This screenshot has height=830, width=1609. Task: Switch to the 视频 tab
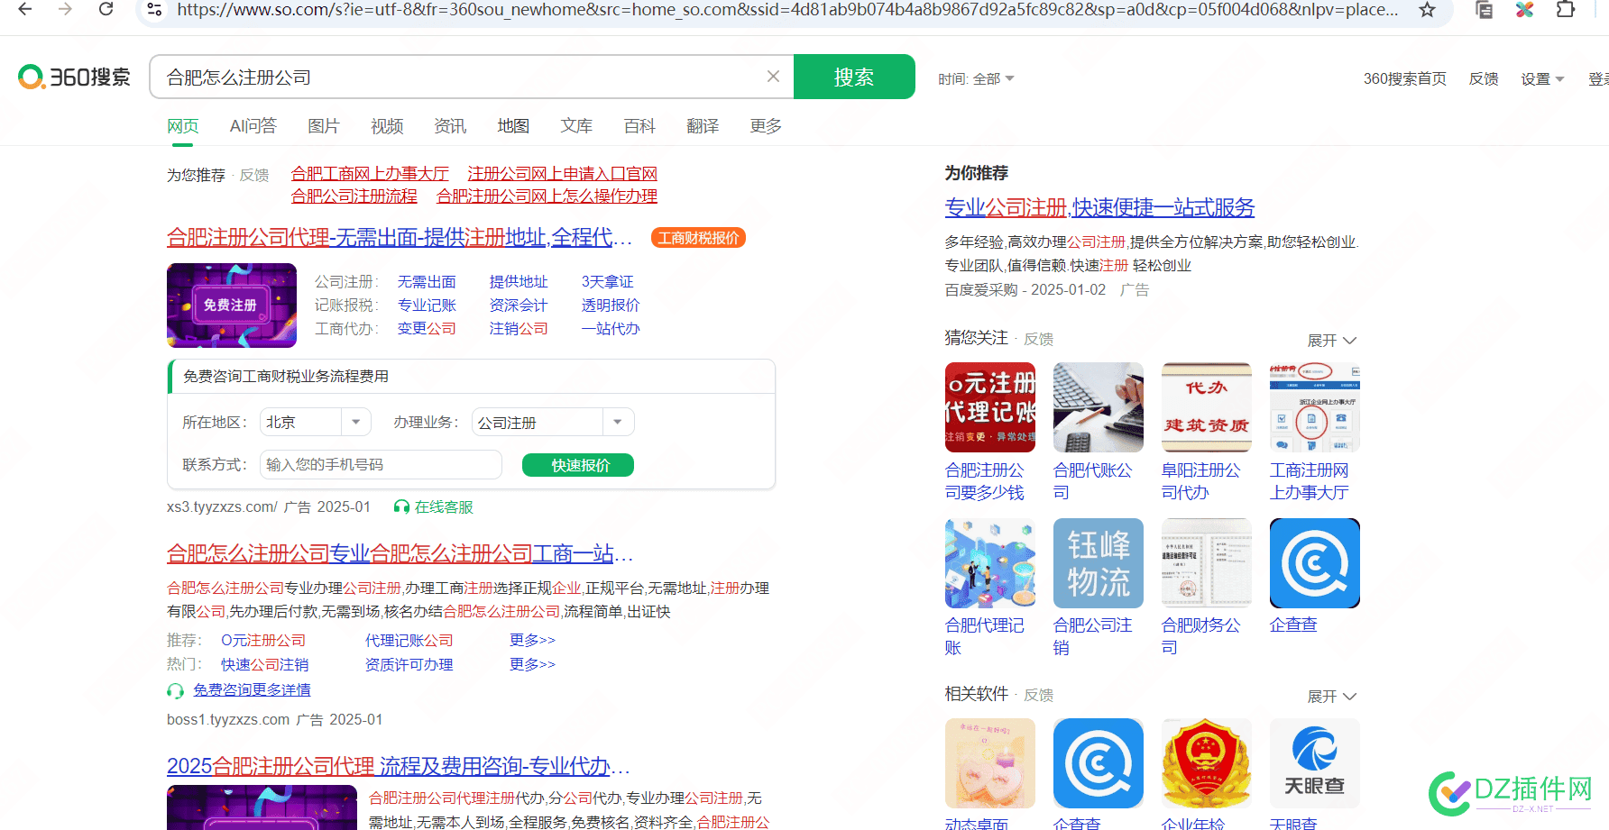(x=387, y=126)
